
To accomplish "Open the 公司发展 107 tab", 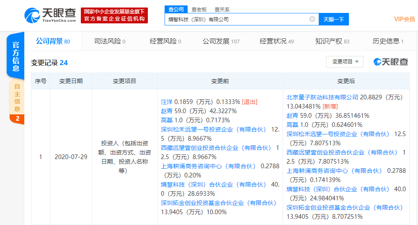I will coord(221,41).
